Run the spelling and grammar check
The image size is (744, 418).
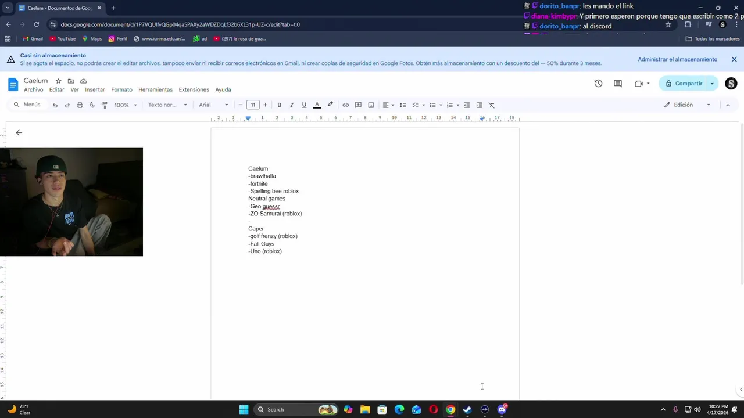92,105
